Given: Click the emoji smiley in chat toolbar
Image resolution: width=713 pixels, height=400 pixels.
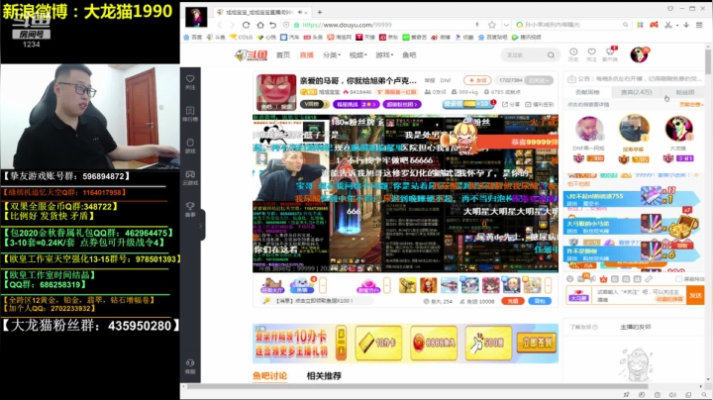Looking at the screenshot, I should tap(570, 278).
